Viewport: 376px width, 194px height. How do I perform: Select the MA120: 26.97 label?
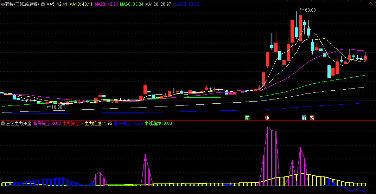coord(158,4)
